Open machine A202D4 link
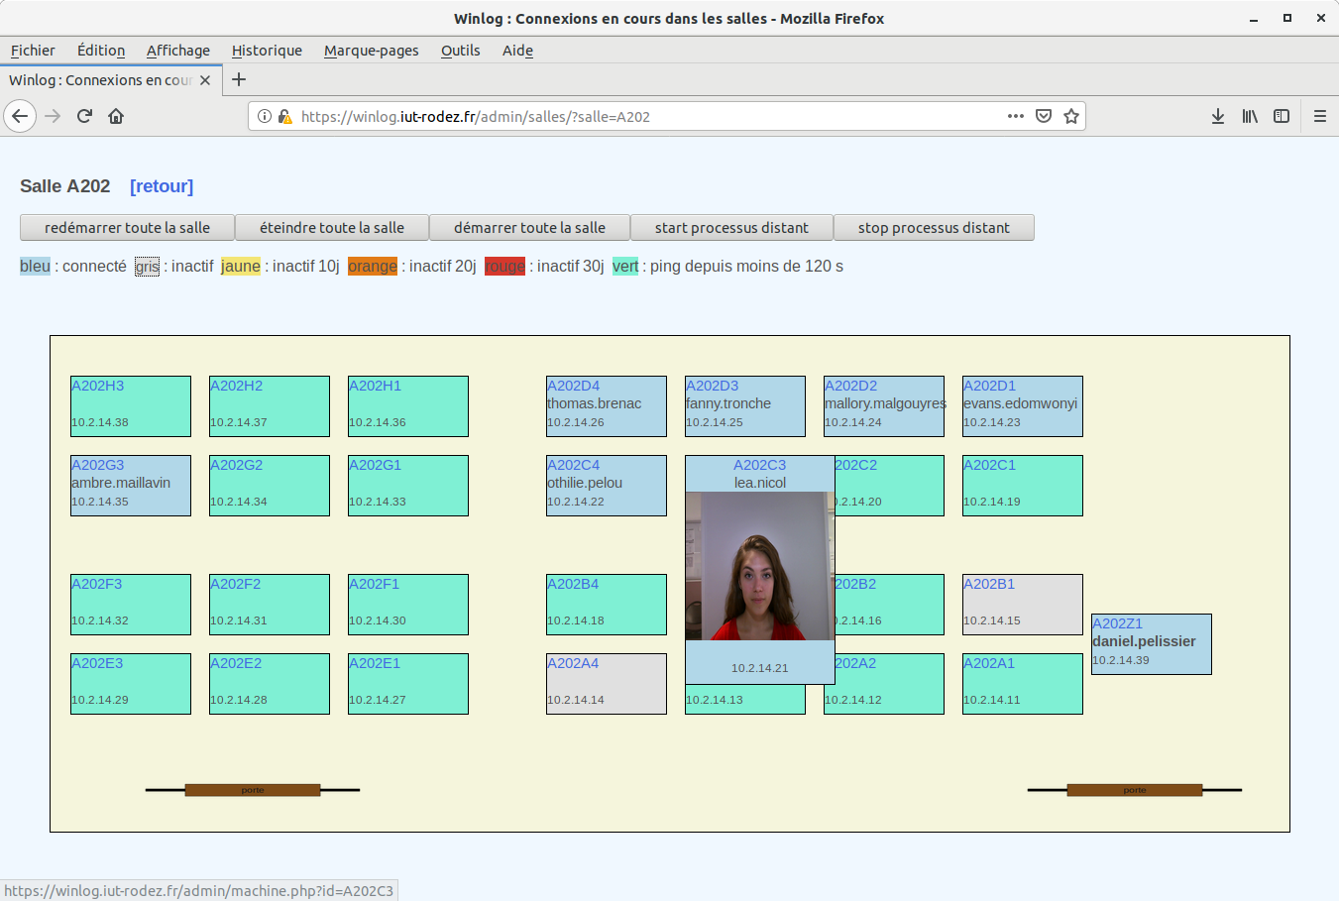The width and height of the screenshot is (1339, 901). [573, 386]
